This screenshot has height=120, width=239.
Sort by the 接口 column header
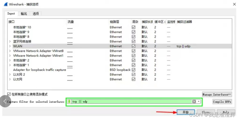click(x=12, y=22)
